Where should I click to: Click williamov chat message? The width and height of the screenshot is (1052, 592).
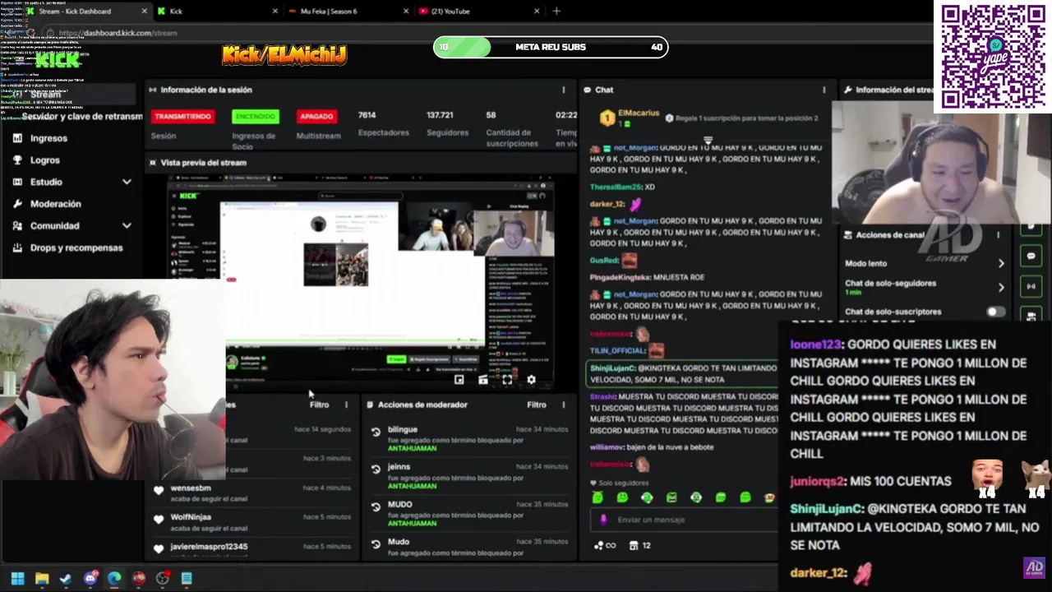(652, 447)
